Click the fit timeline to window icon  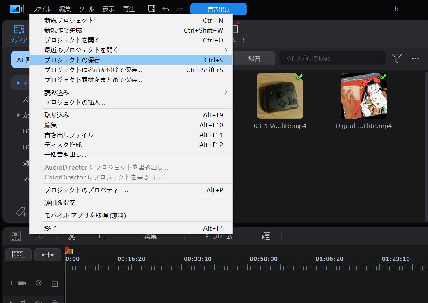[x=47, y=255]
